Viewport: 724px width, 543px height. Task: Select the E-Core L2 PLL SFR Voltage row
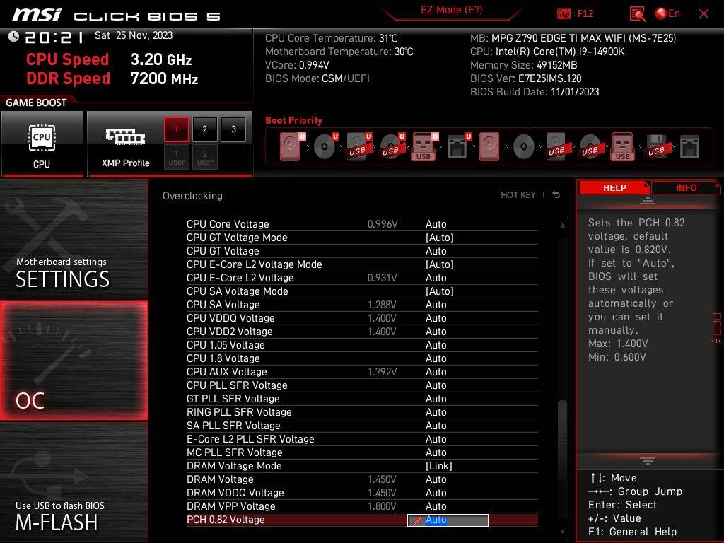click(362, 439)
